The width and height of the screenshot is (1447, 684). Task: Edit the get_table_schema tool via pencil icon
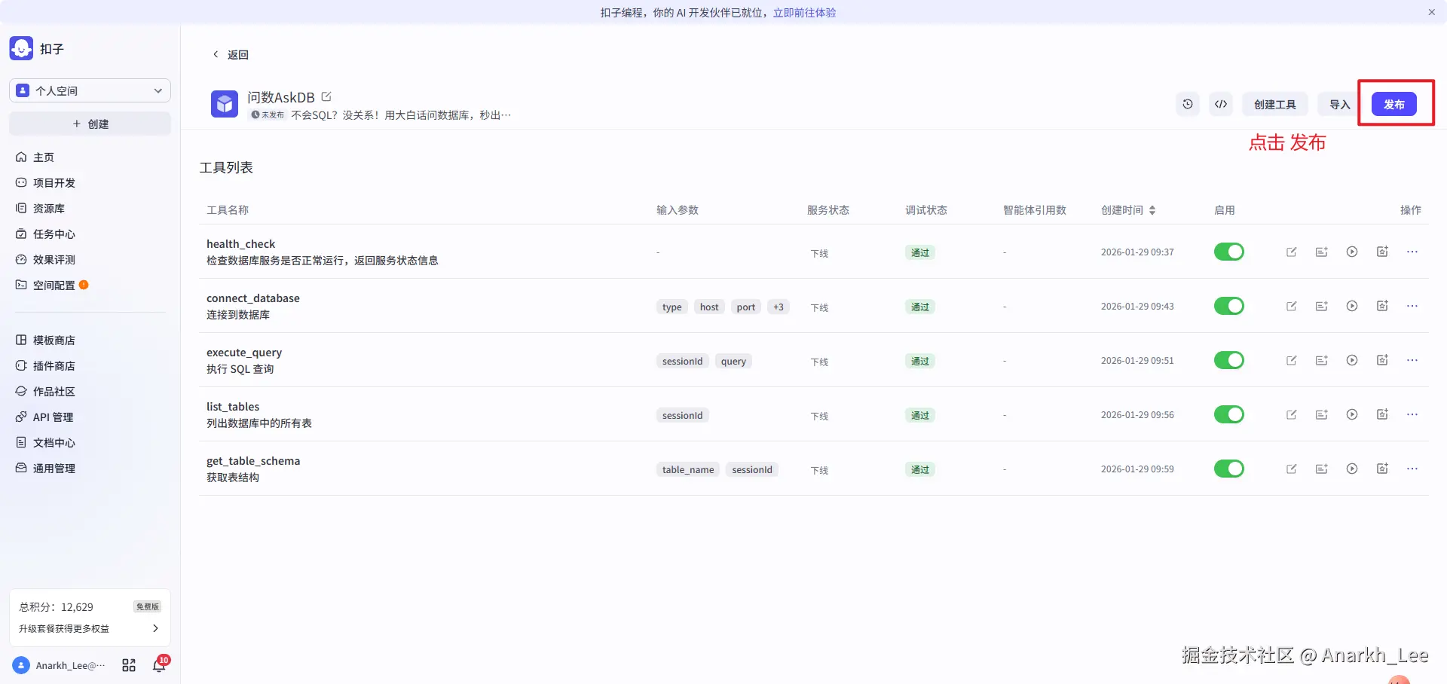coord(1292,469)
